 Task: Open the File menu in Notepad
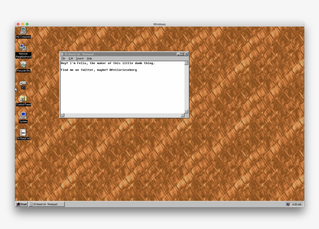pos(63,58)
